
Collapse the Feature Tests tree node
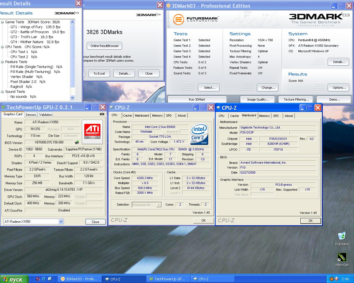point(2,62)
